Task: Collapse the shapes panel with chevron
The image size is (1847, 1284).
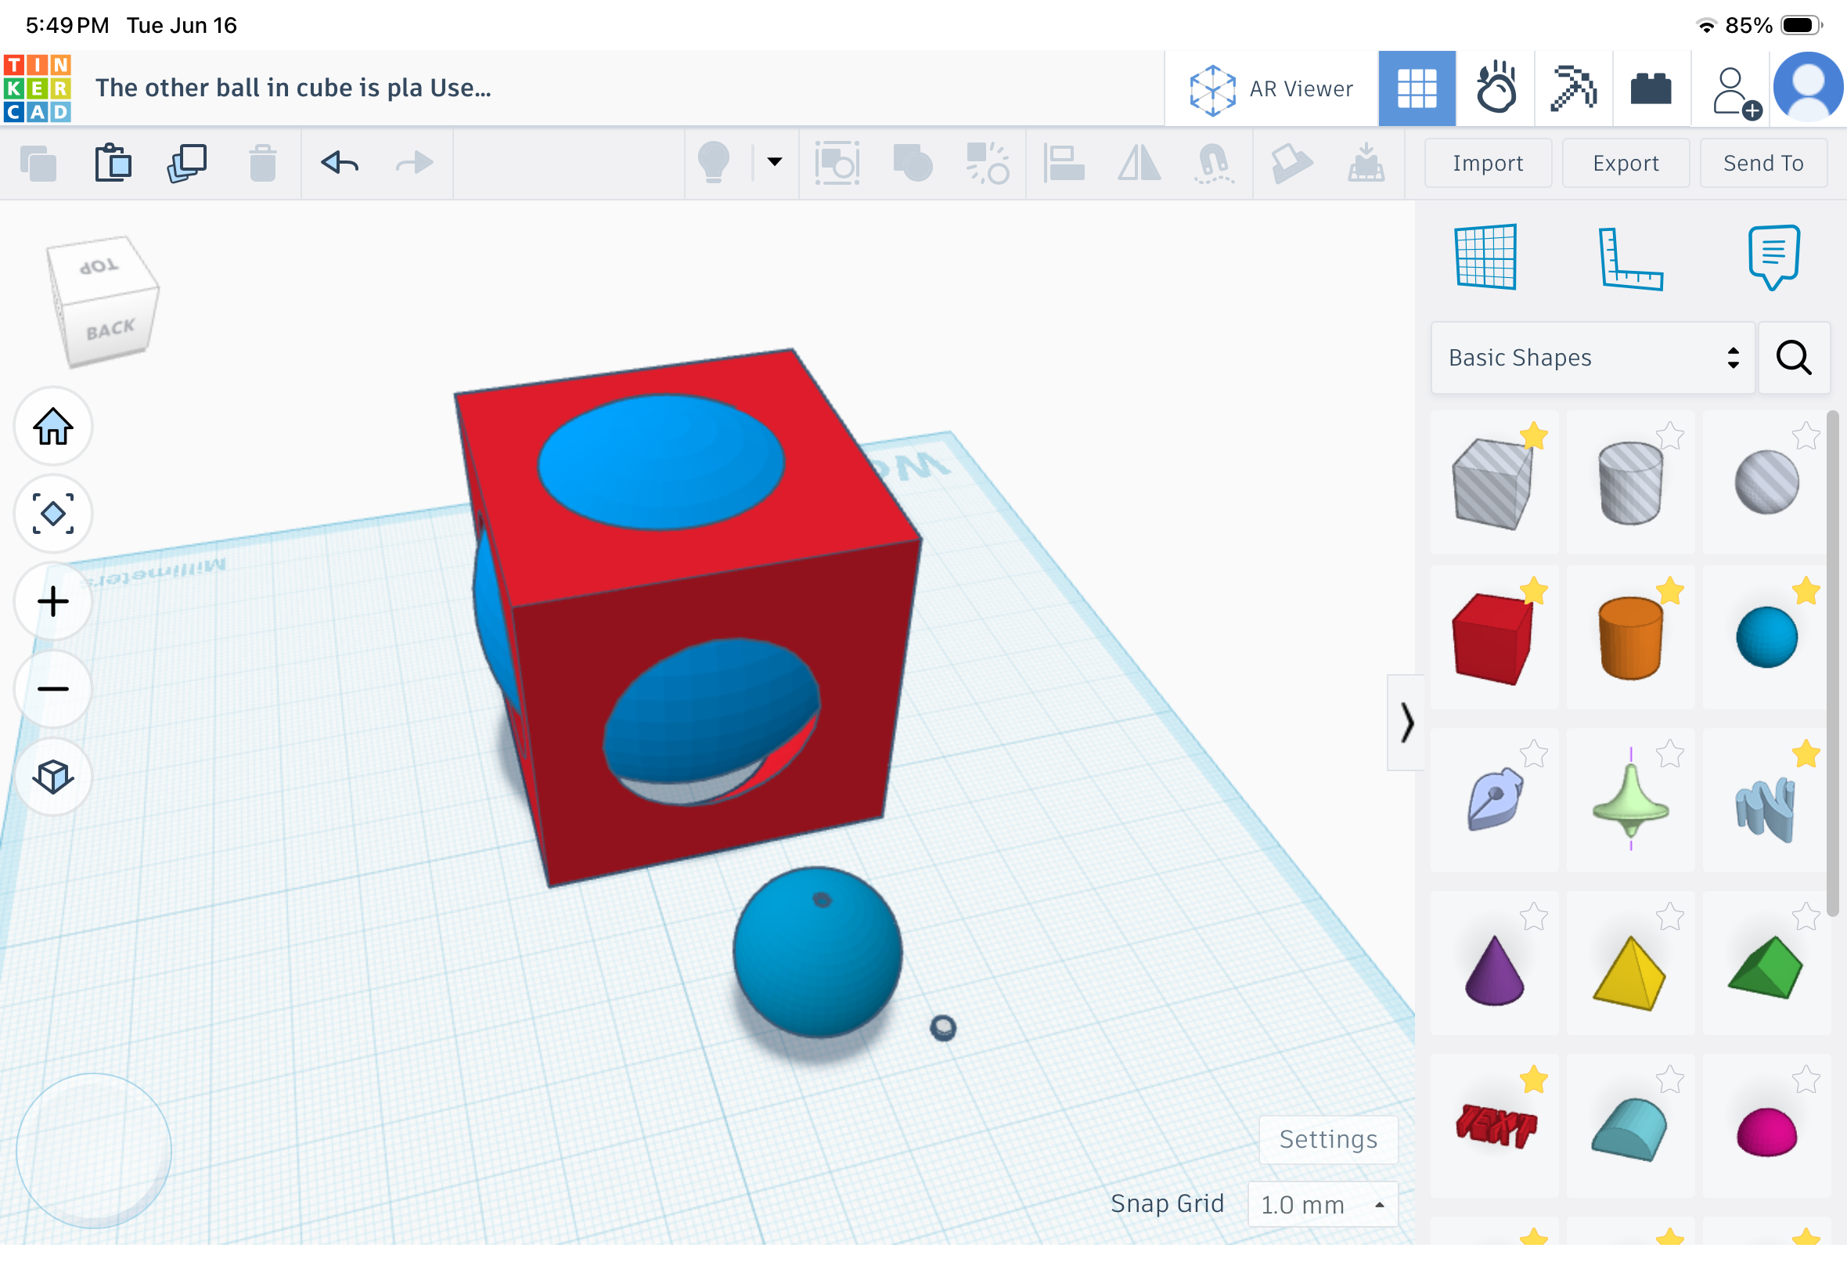Action: click(x=1406, y=722)
